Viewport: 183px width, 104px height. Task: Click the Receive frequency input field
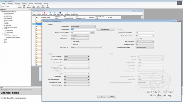tap(80, 32)
